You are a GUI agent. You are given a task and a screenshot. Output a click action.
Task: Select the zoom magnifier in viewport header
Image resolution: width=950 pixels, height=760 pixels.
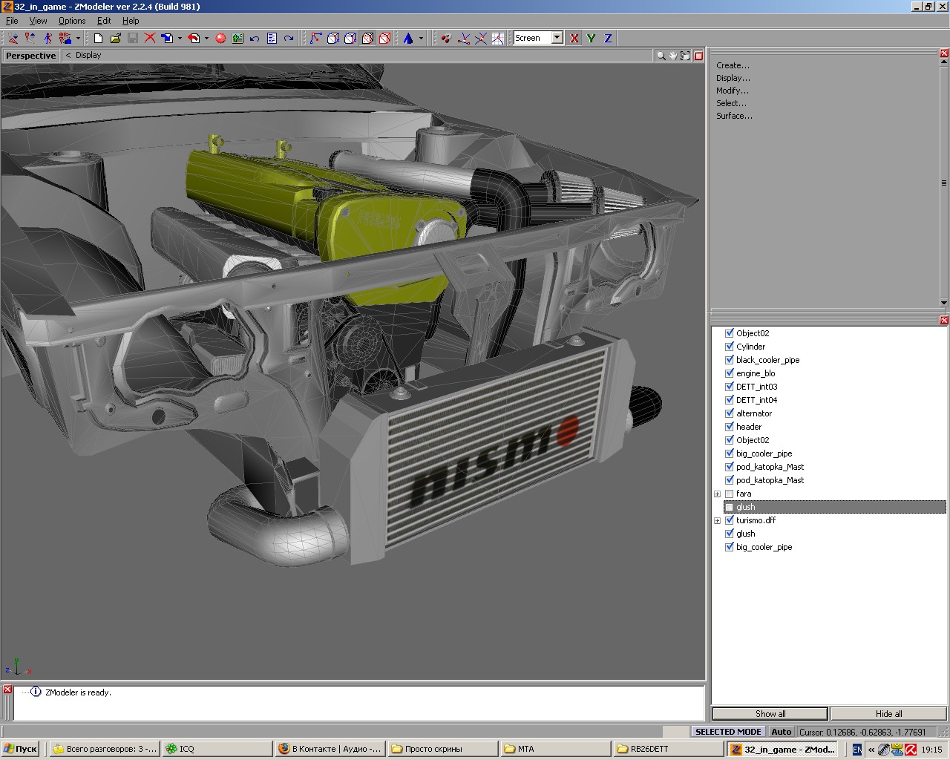coord(661,56)
